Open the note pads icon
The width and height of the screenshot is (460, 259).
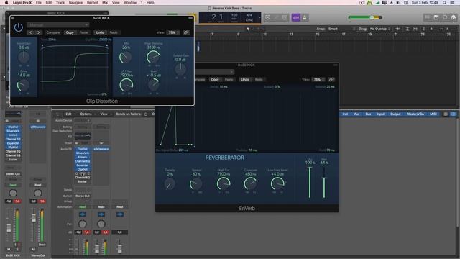436,17
